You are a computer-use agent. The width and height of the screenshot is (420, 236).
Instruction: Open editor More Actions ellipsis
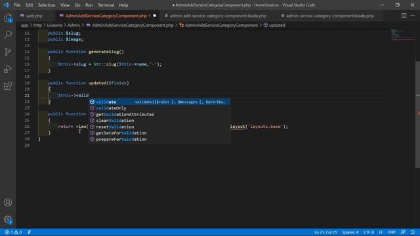413,16
